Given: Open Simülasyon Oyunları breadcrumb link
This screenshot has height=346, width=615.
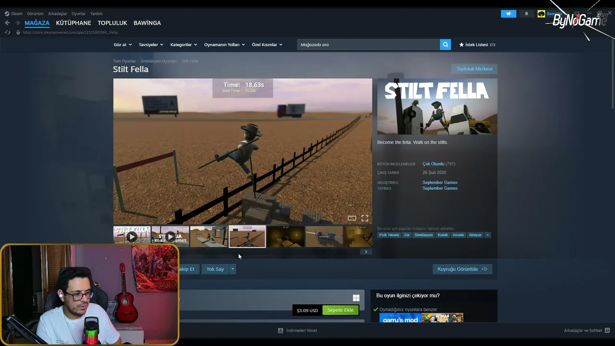Looking at the screenshot, I should (159, 61).
